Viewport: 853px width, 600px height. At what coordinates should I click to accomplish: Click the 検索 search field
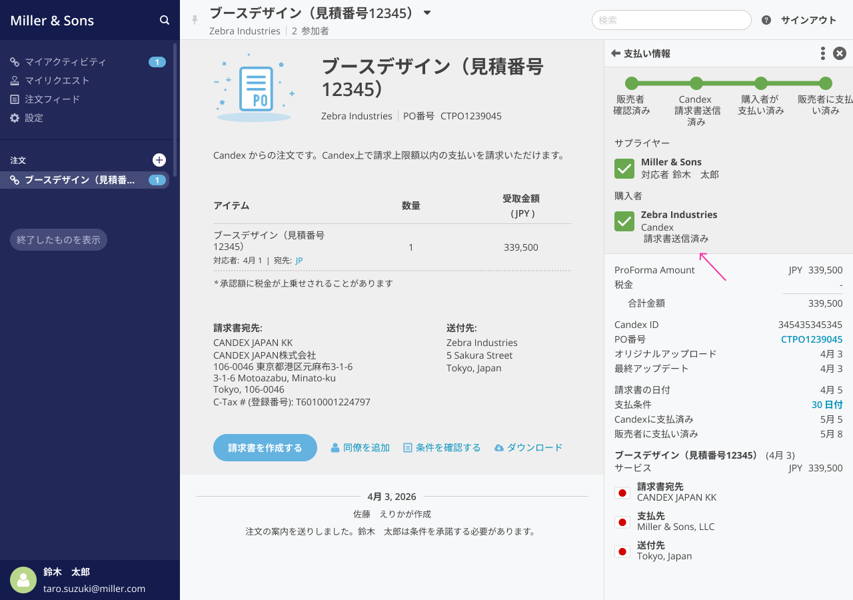pyautogui.click(x=672, y=20)
